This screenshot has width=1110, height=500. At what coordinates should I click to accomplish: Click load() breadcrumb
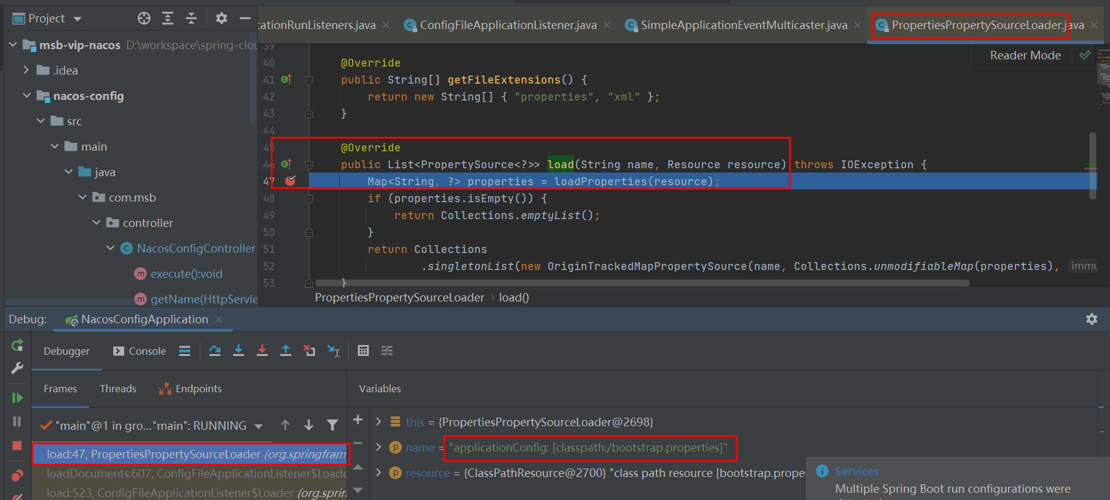(514, 297)
